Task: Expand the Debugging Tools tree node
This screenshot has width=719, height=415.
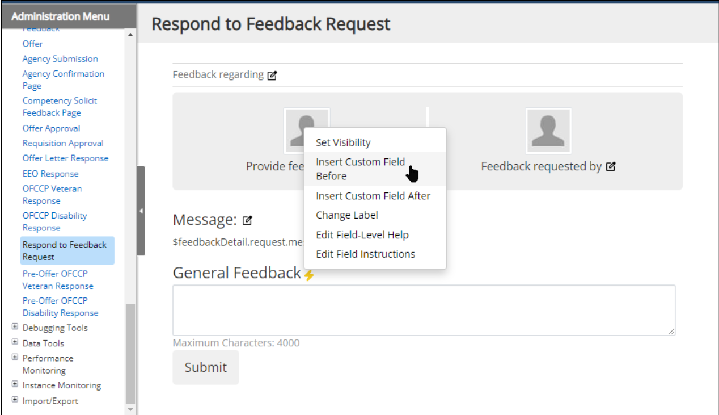Action: pyautogui.click(x=15, y=328)
